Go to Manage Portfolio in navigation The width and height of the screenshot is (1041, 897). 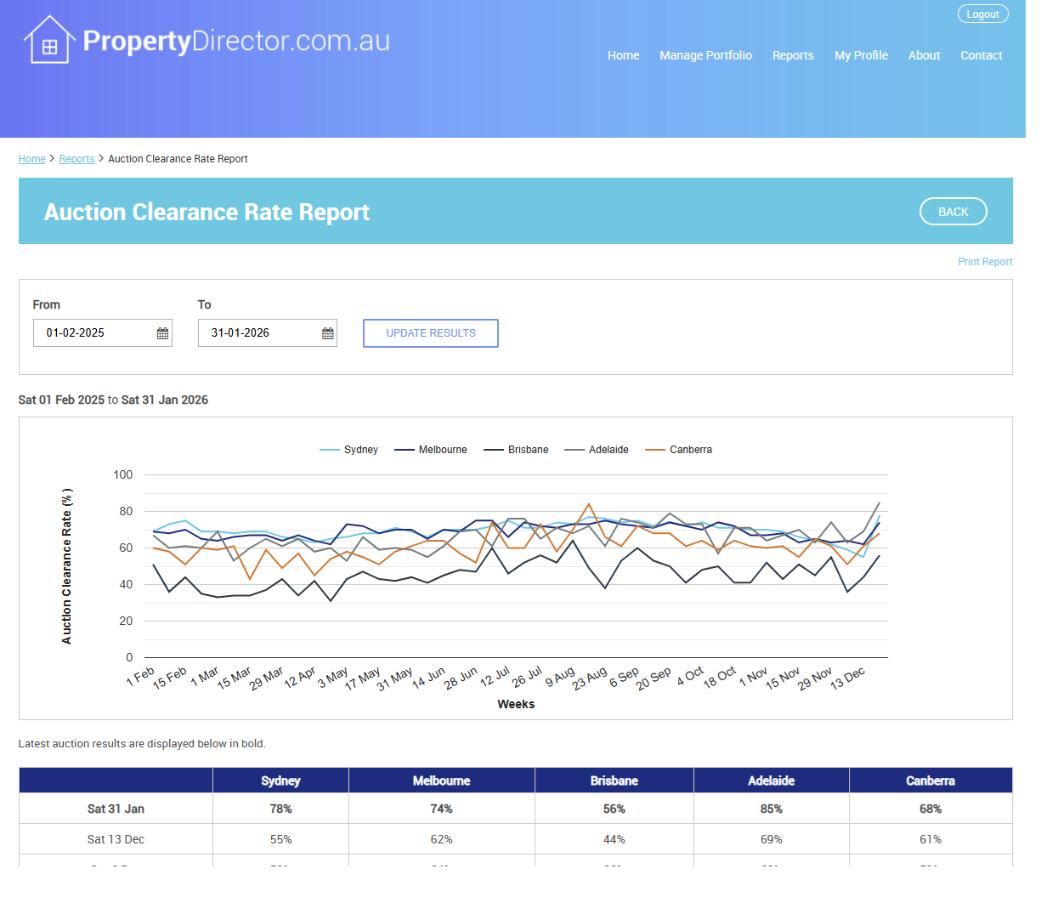(705, 55)
